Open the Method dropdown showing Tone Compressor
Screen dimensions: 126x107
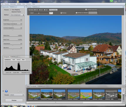tap(17, 15)
